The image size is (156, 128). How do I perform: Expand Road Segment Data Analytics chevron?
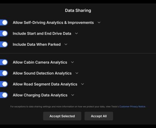pyautogui.click(x=82, y=84)
